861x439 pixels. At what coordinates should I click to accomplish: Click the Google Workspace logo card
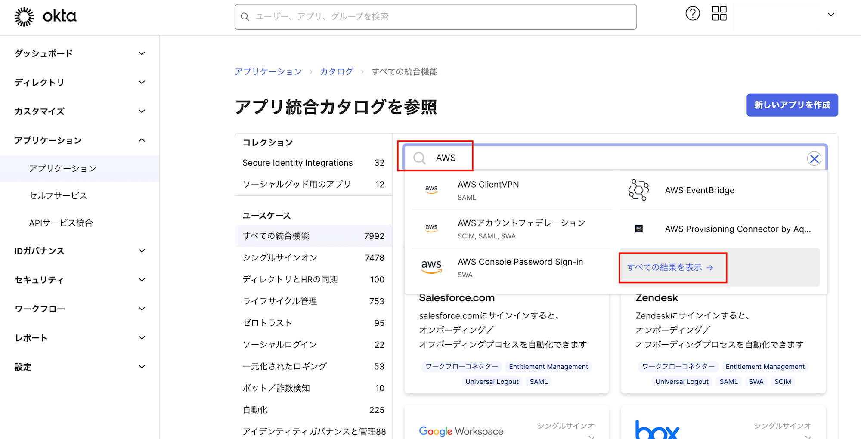[506, 423]
